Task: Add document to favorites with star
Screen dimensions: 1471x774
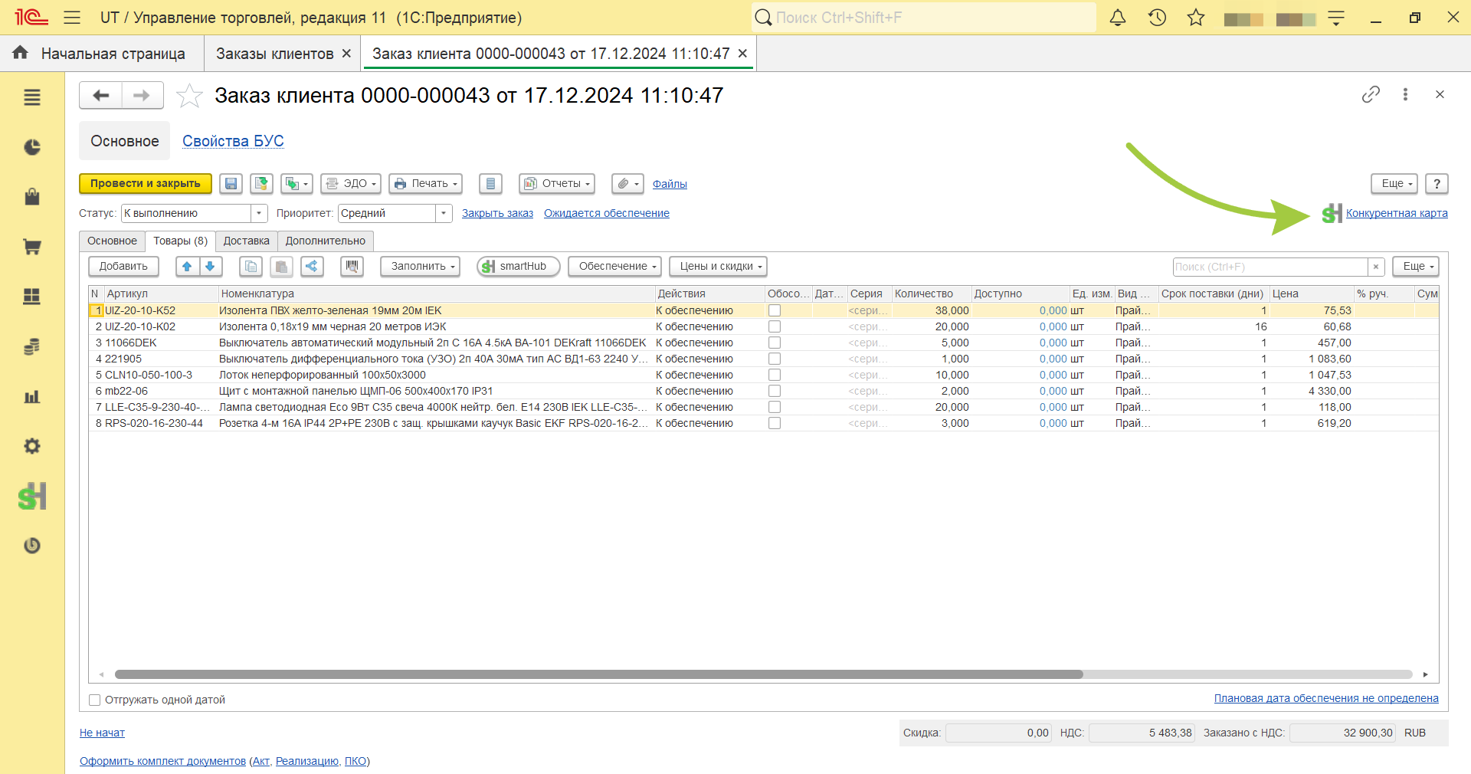Action: click(x=189, y=96)
